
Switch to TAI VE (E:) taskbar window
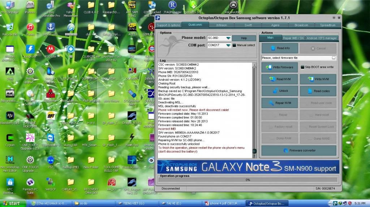180,203
